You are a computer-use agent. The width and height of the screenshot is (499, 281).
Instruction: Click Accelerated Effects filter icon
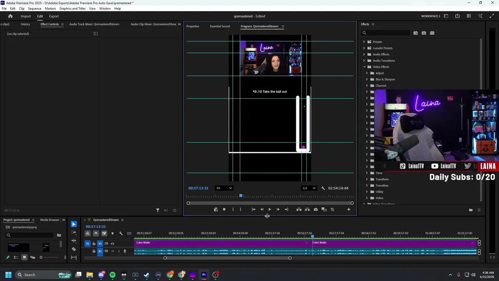pyautogui.click(x=416, y=33)
